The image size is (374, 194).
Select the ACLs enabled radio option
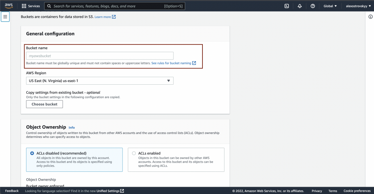click(134, 153)
